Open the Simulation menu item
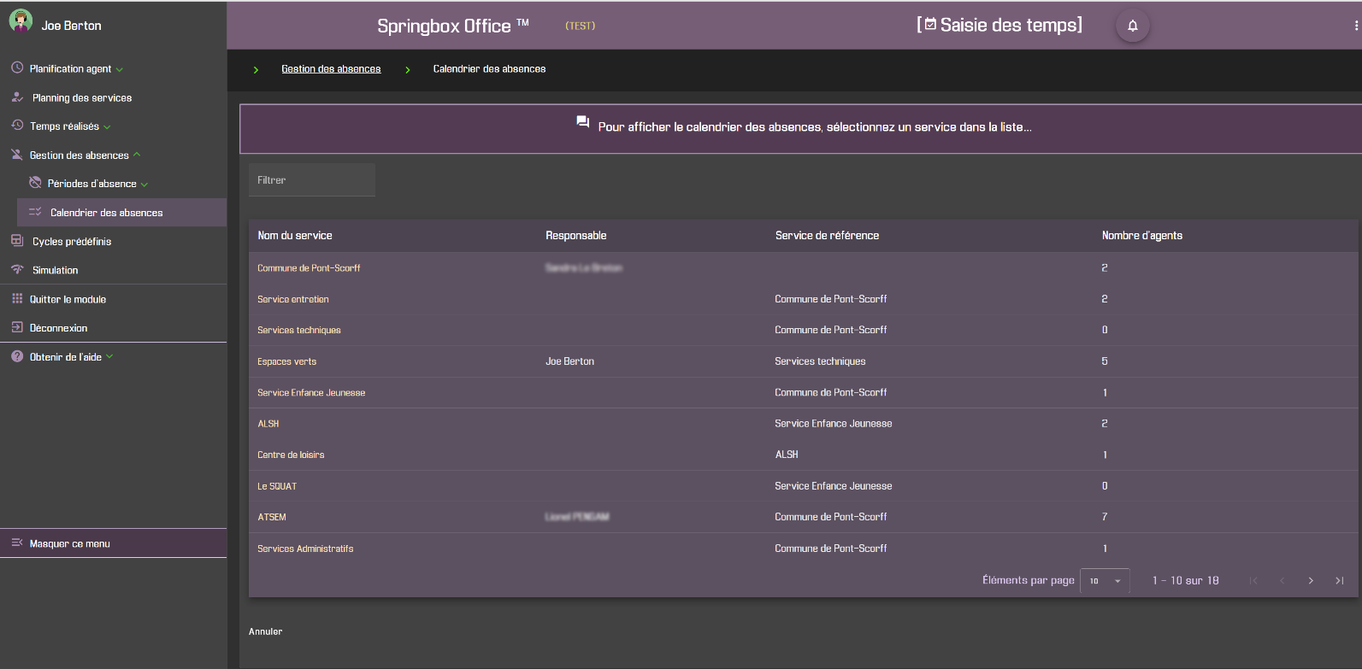This screenshot has width=1362, height=669. tap(55, 270)
